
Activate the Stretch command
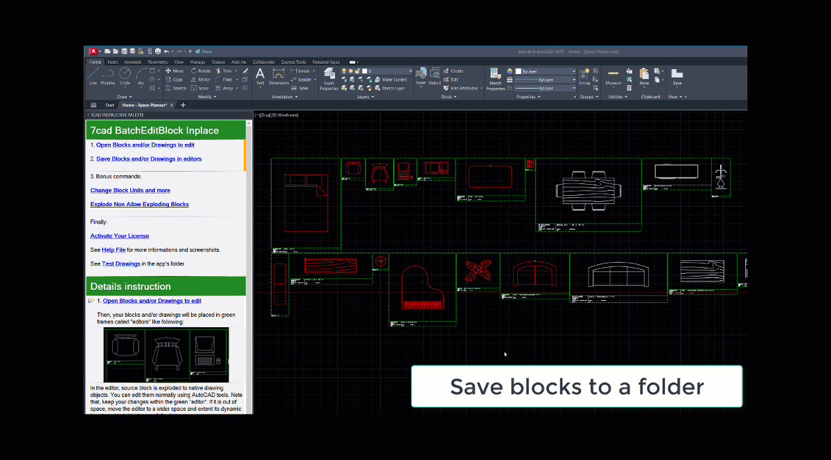point(175,89)
